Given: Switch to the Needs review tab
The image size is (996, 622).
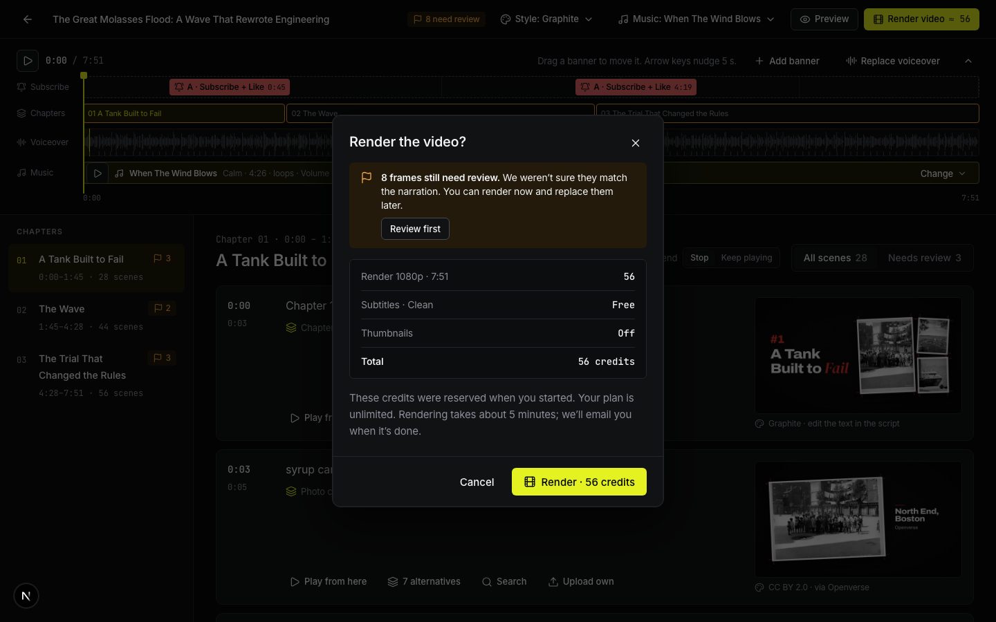Looking at the screenshot, I should pos(924,258).
